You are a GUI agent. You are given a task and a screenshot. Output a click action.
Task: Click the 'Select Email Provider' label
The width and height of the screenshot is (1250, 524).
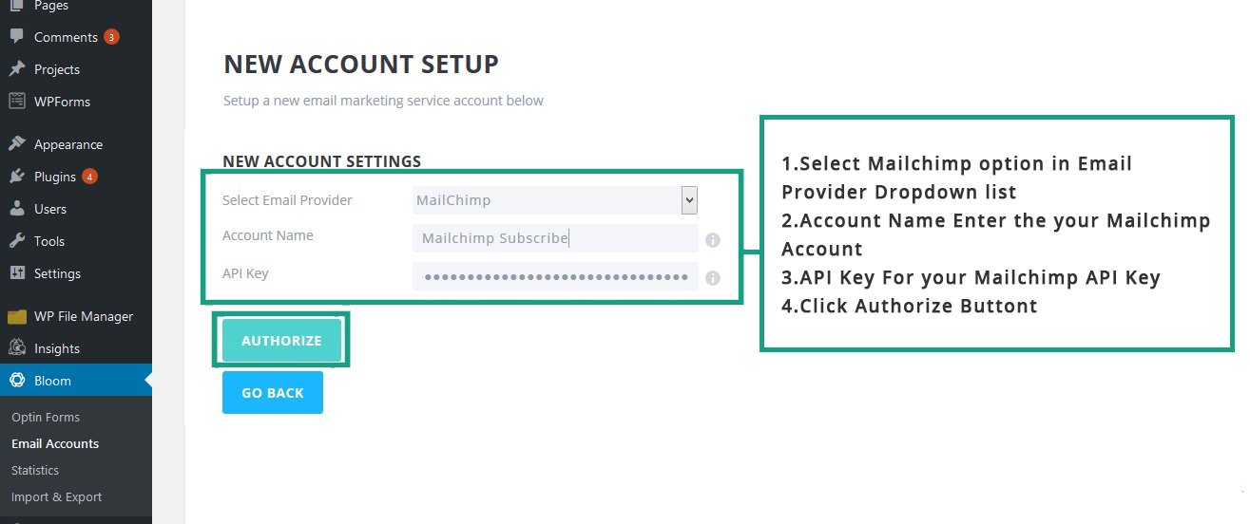pos(287,200)
